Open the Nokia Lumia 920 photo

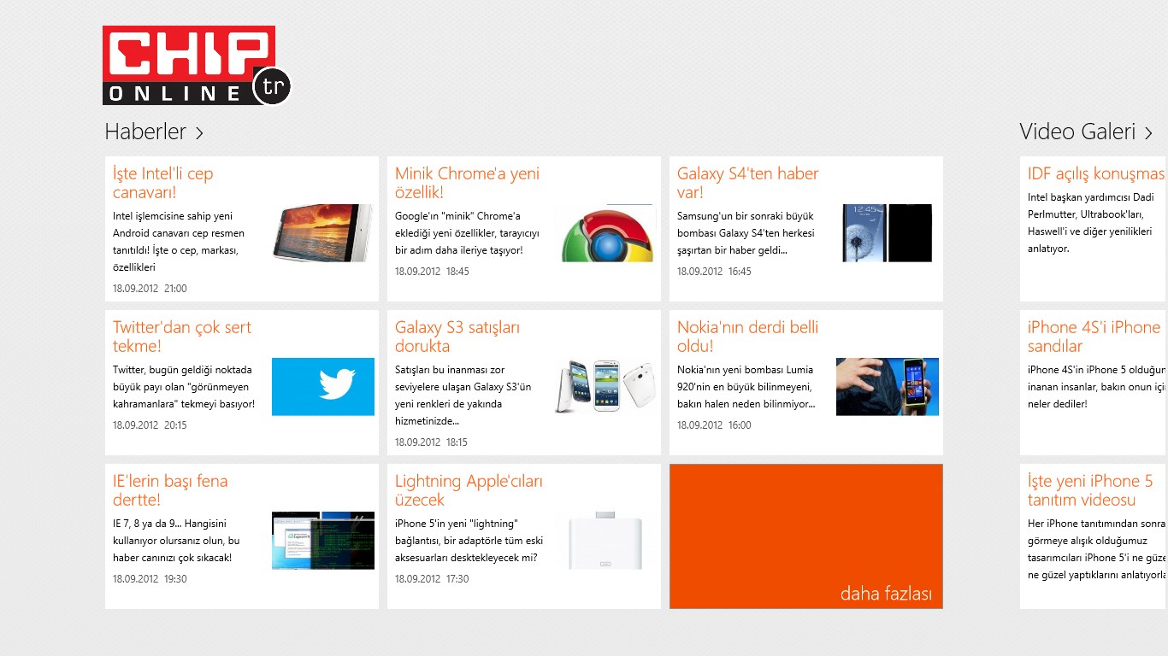[x=887, y=386]
